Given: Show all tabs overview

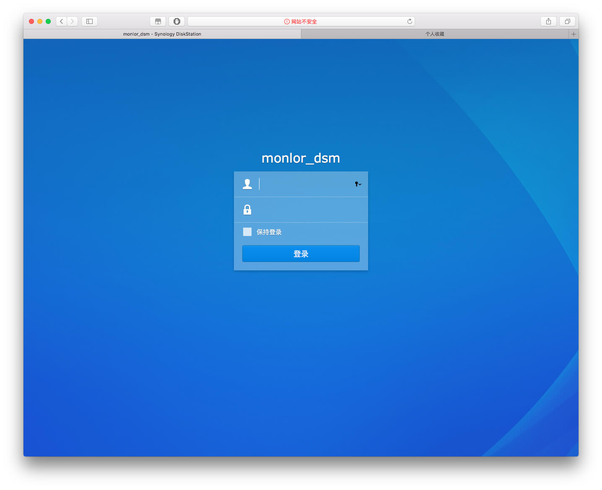Looking at the screenshot, I should click(567, 21).
